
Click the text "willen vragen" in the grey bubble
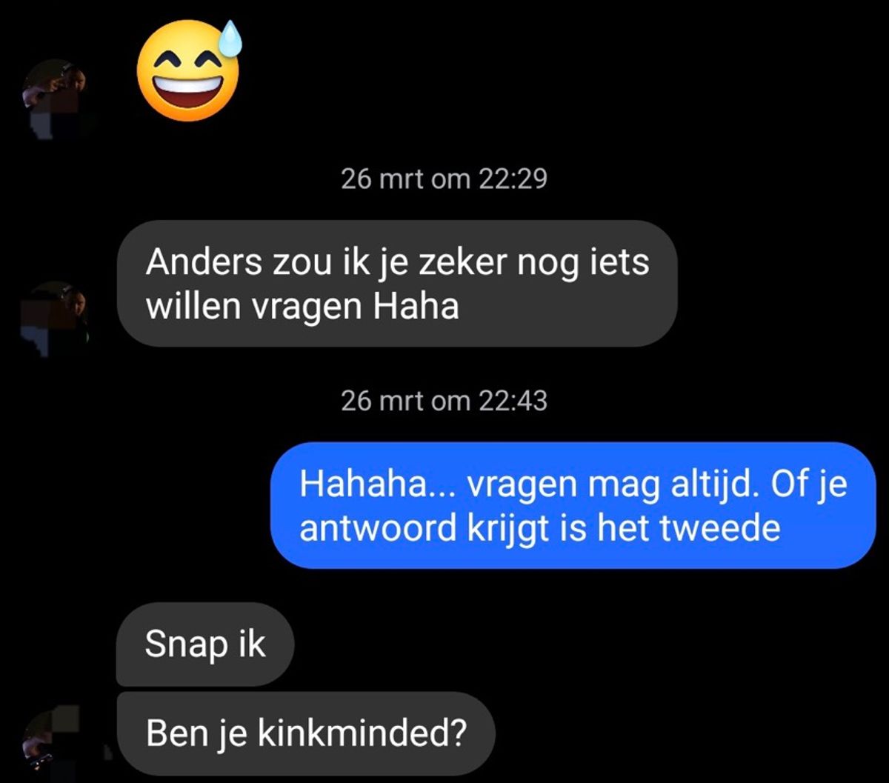254,307
